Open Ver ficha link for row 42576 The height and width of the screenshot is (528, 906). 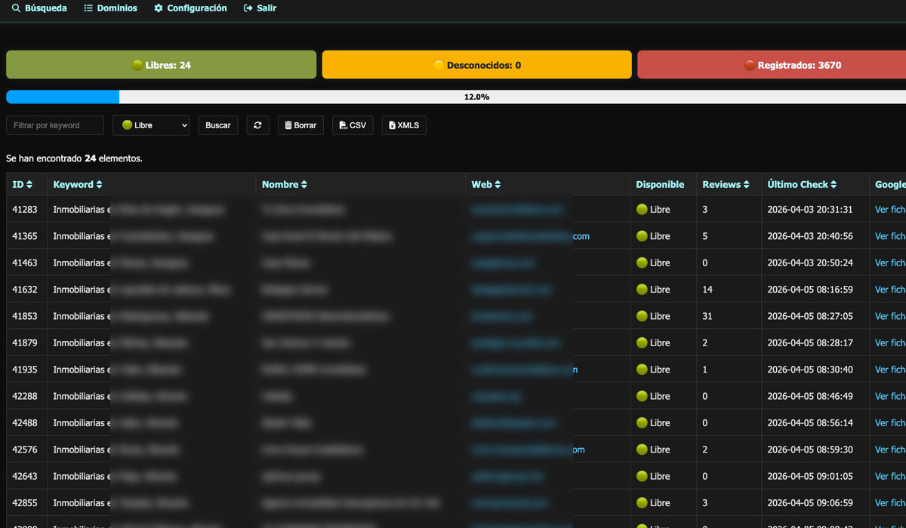click(890, 450)
